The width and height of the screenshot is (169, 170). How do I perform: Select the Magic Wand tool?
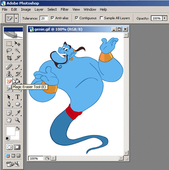click(x=17, y=50)
